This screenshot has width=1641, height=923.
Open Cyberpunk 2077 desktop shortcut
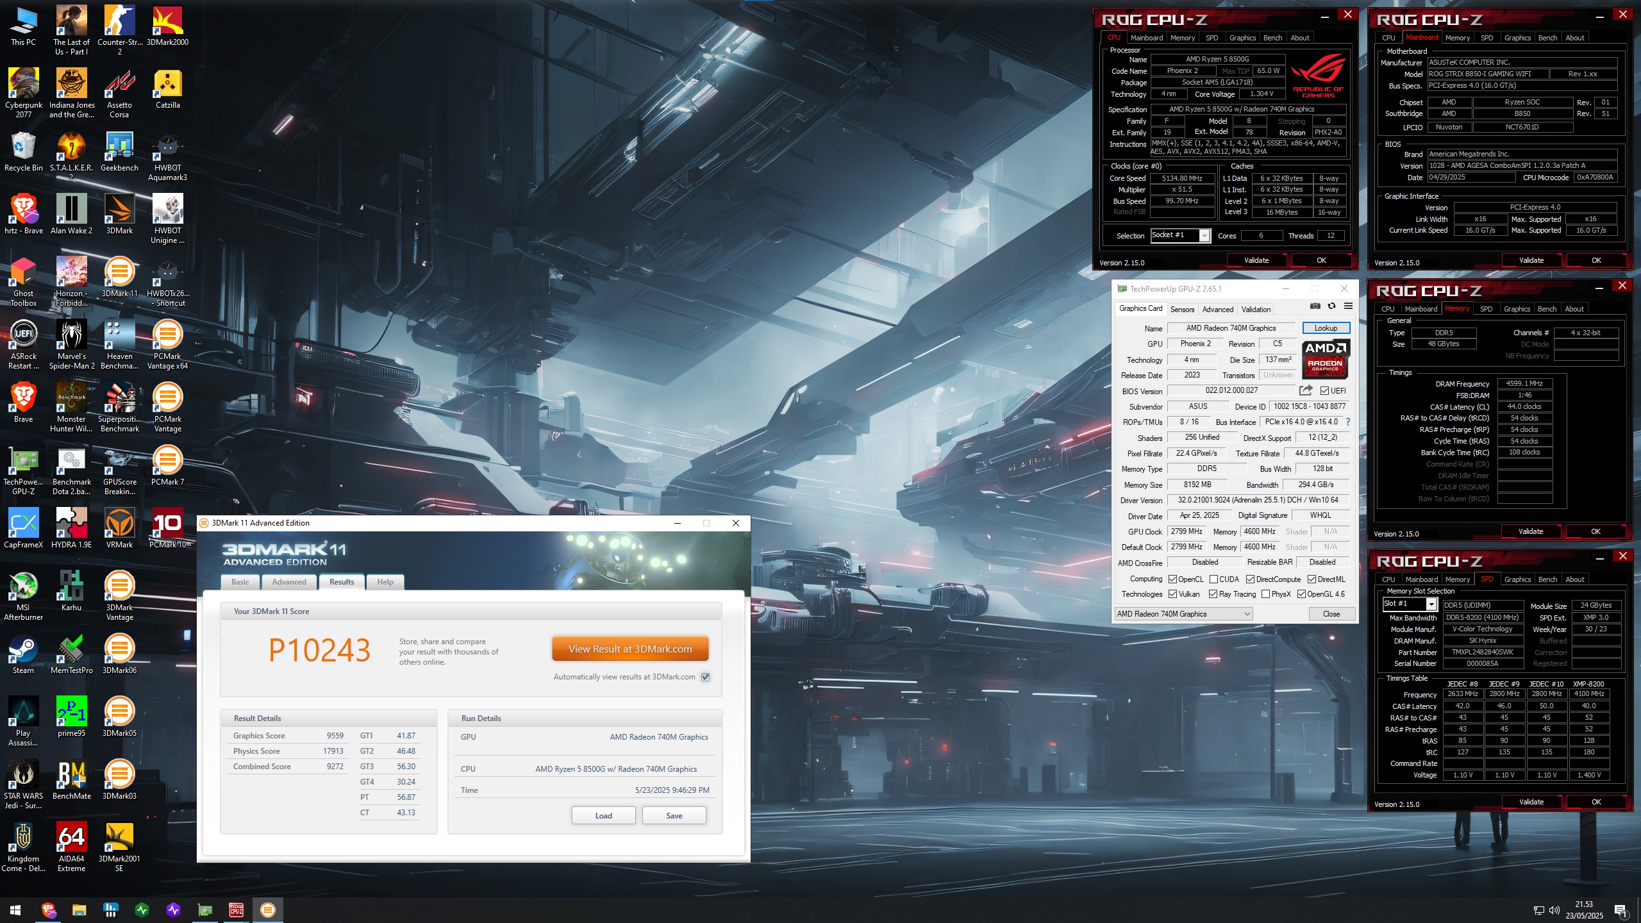click(x=24, y=93)
